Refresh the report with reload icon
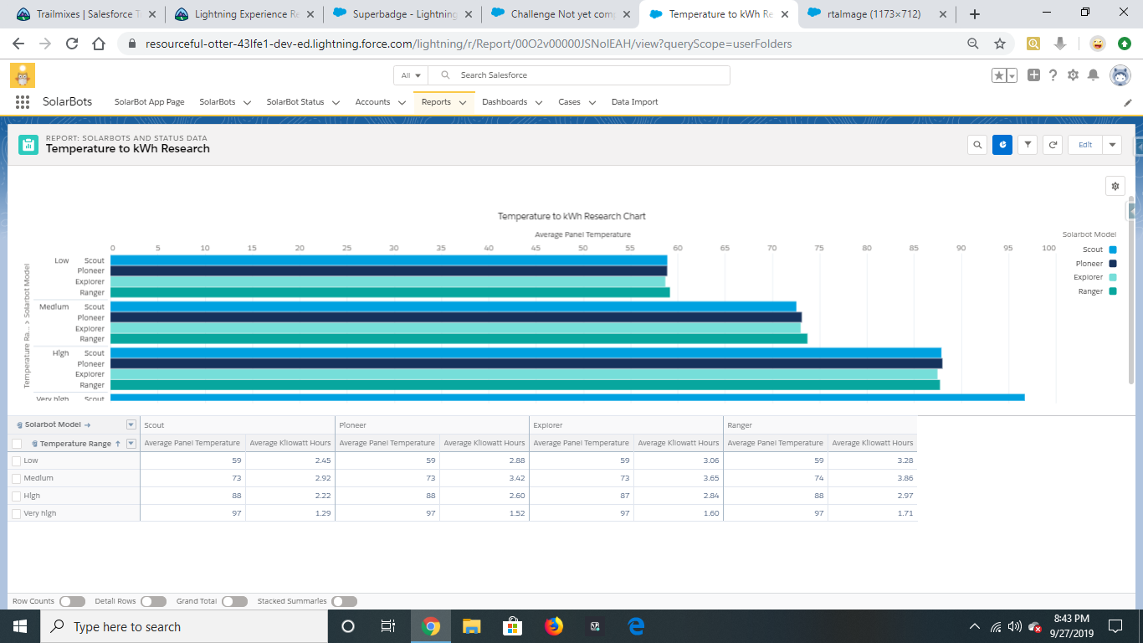Image resolution: width=1143 pixels, height=643 pixels. click(x=1053, y=145)
